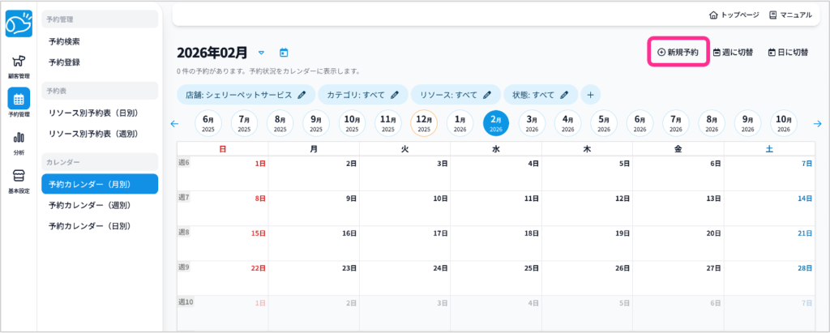Click the 新規予約 button
This screenshot has height=333, width=830.
click(x=678, y=53)
